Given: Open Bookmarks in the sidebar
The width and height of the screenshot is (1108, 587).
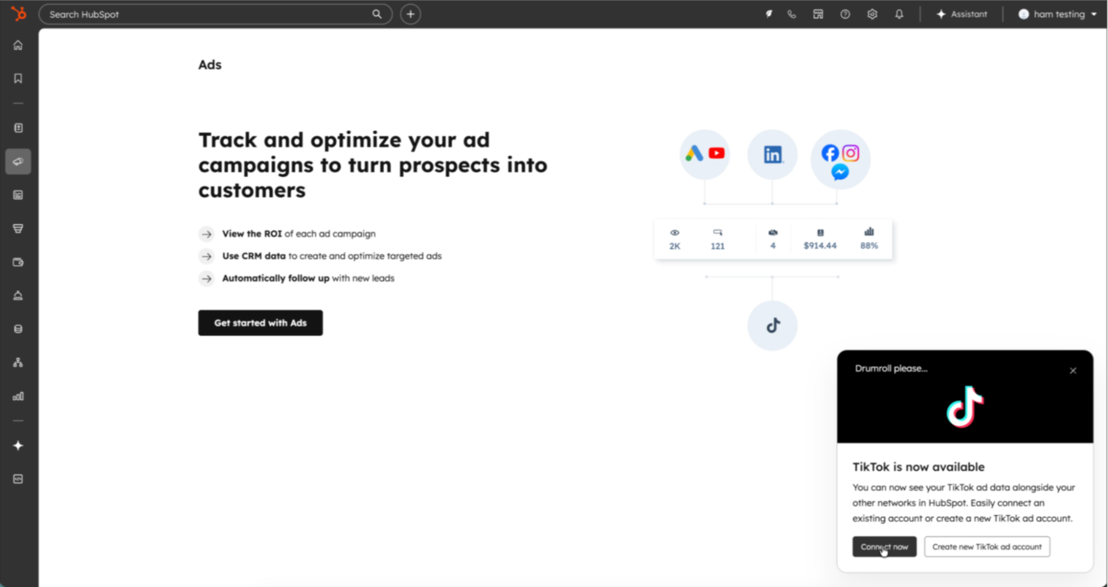Looking at the screenshot, I should click(x=18, y=79).
